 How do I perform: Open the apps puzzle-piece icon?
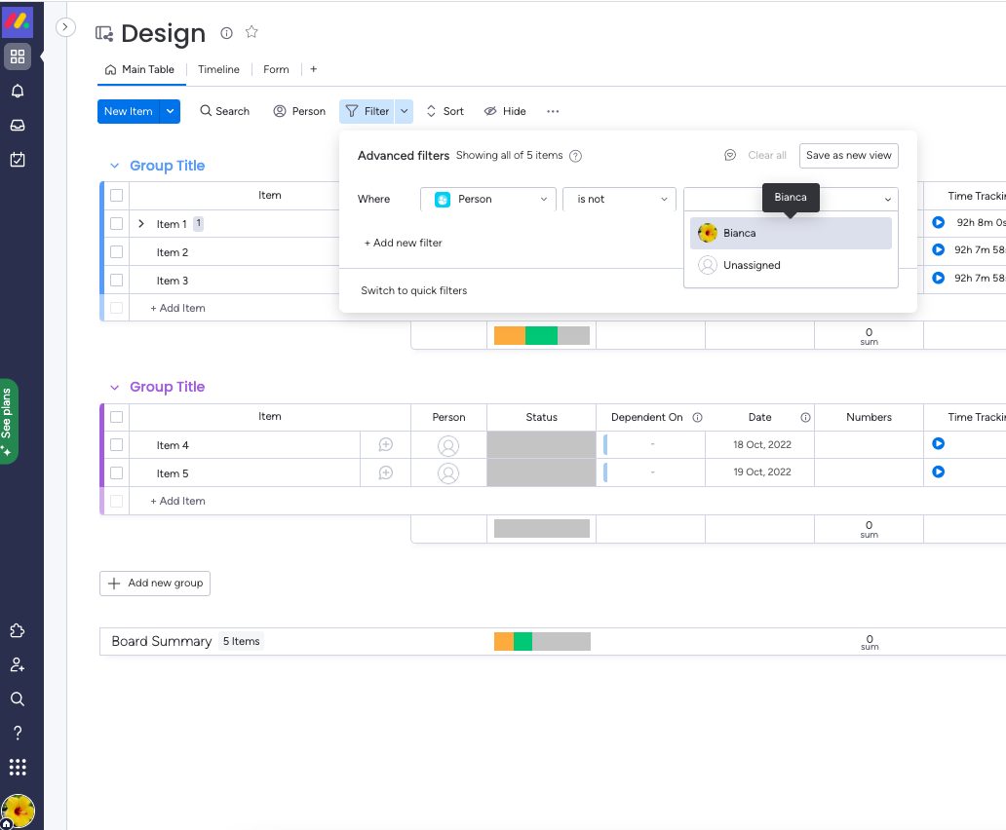click(x=18, y=630)
